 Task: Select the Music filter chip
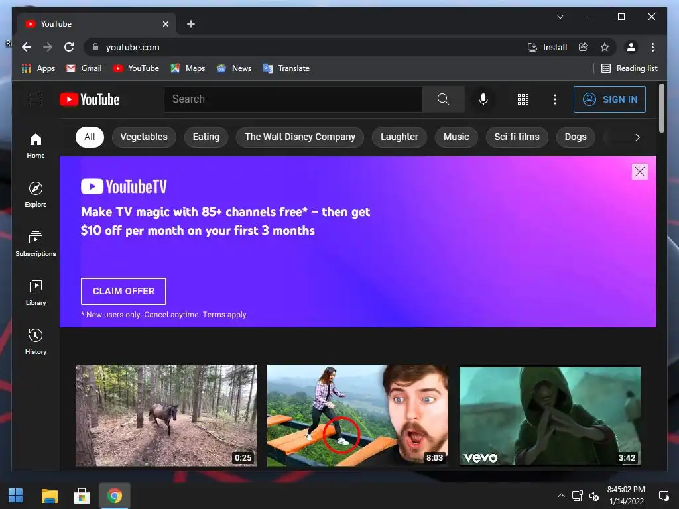[456, 137]
